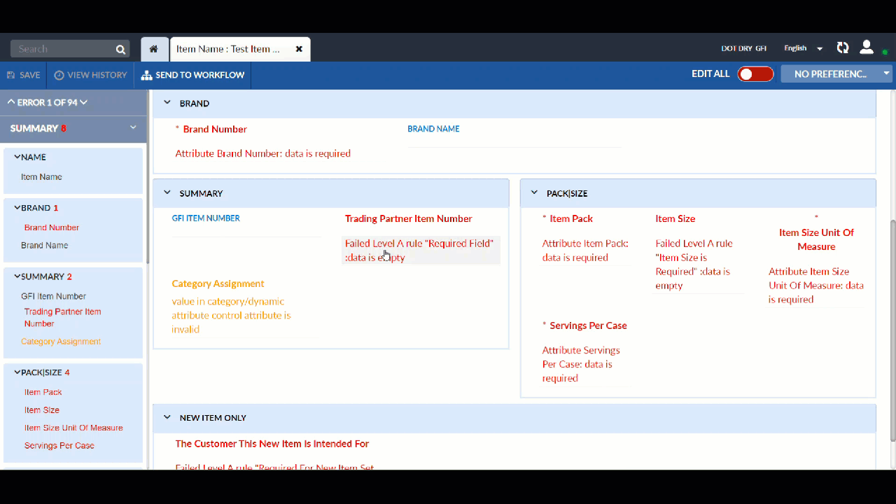The image size is (896, 504).
Task: Switch to the Item Name : Test Item tab
Action: coord(228,49)
